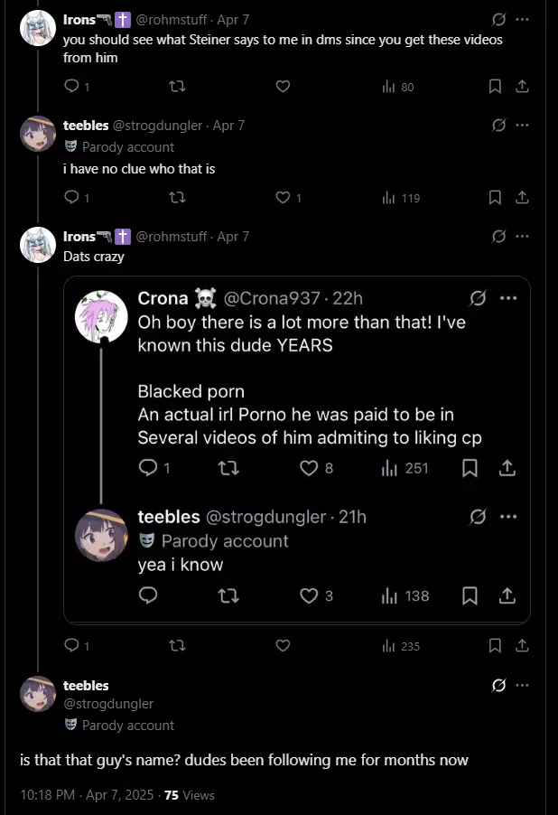Open @rohmstuff profile handle on top tweet
Viewport: 558px width, 815px height.
[x=172, y=20]
